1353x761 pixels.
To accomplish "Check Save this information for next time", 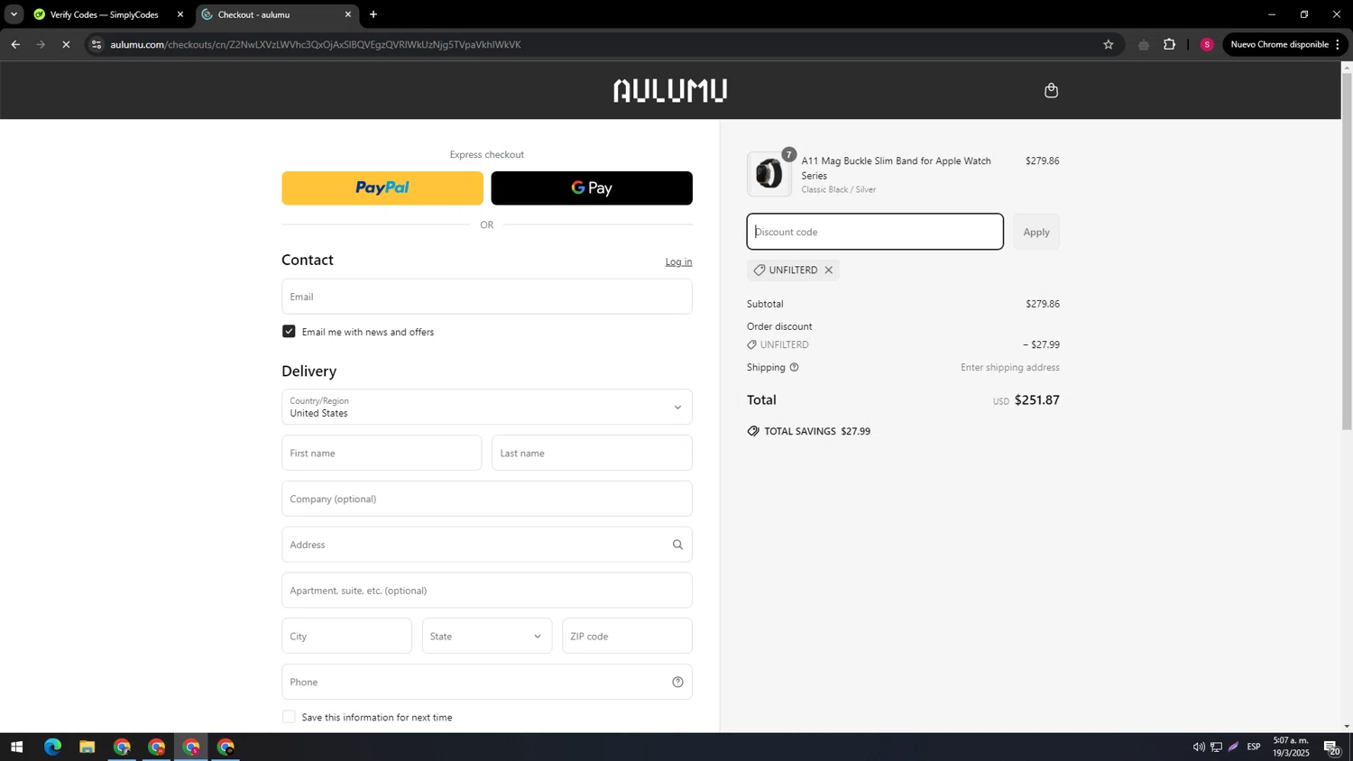I will point(289,718).
